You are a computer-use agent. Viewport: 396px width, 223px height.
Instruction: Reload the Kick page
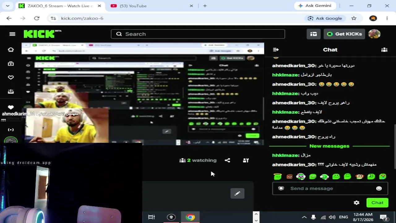37,18
